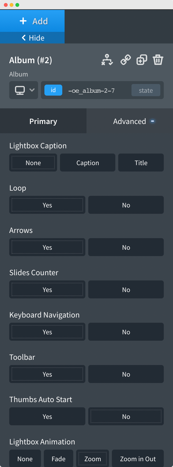Set Arrows to No

point(126,247)
